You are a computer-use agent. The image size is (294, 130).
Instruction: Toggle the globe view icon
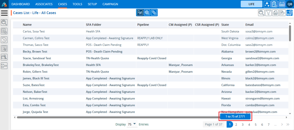pyautogui.click(x=147, y=13)
